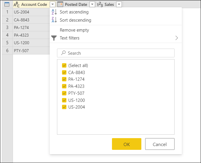
Task: Uncheck the US-2004 checkbox
Action: coord(64,107)
